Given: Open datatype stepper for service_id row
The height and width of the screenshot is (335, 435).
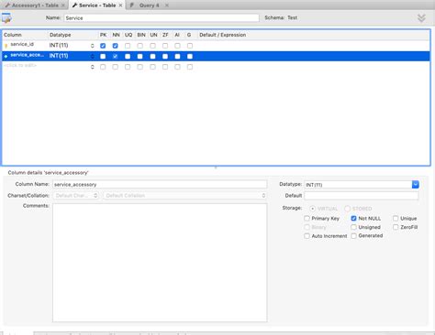Looking at the screenshot, I should (x=92, y=46).
